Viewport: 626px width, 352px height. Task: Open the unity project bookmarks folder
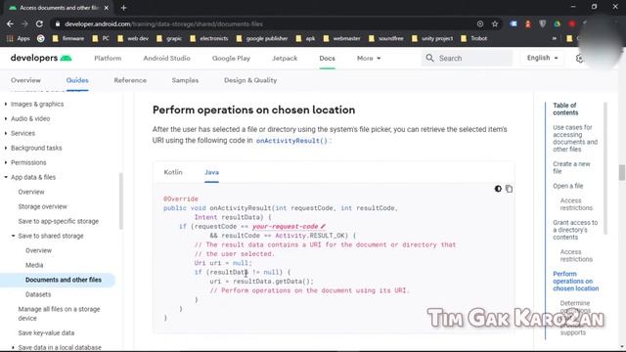pyautogui.click(x=433, y=38)
